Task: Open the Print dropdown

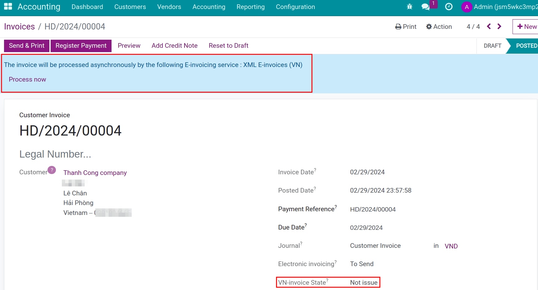Action: 406,27
